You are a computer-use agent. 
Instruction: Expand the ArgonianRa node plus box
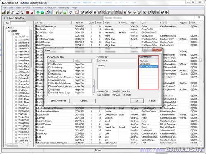pos(16,40)
